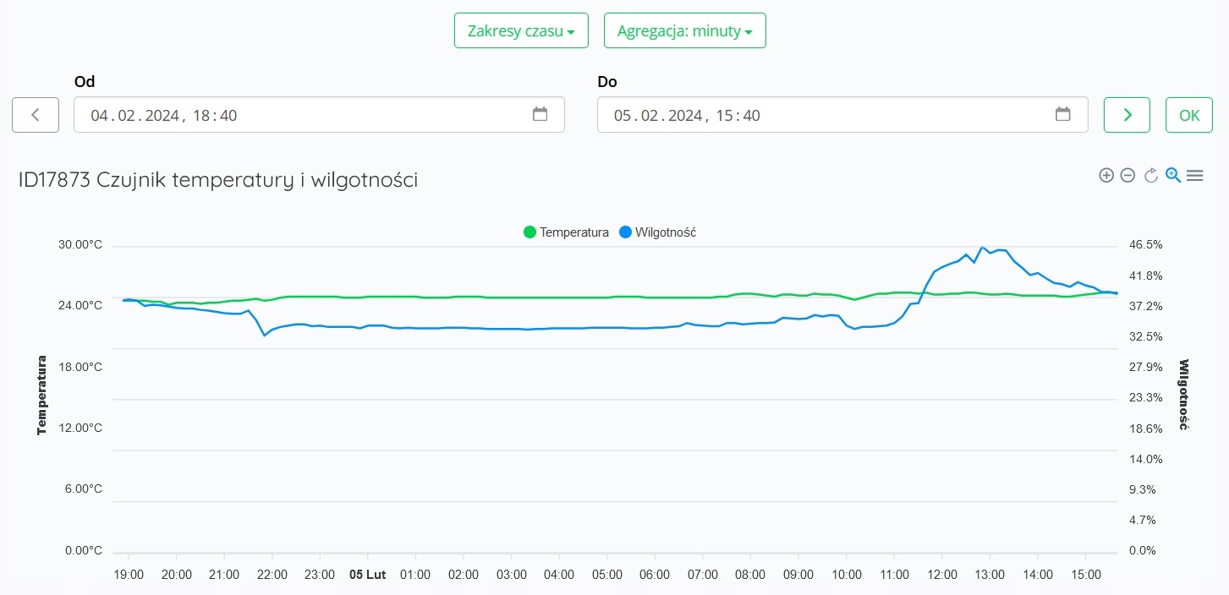
Task: Click the Do end date field
Action: (x=829, y=115)
